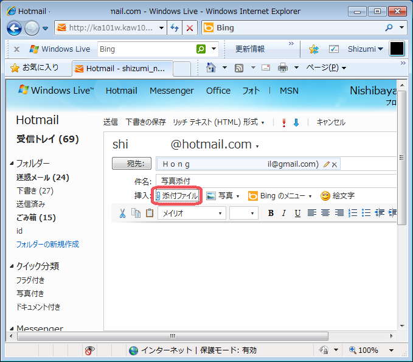
Task: Click キャンセル to cancel composing
Action: [331, 122]
